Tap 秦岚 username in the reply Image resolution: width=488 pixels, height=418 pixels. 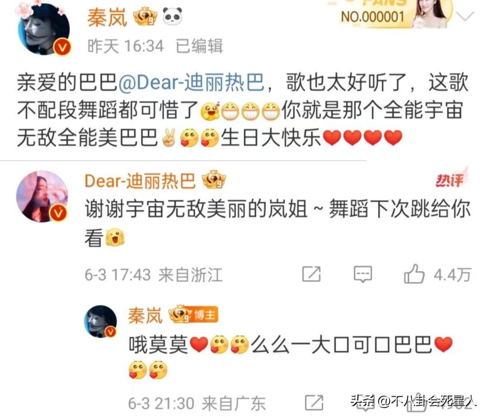coord(145,315)
